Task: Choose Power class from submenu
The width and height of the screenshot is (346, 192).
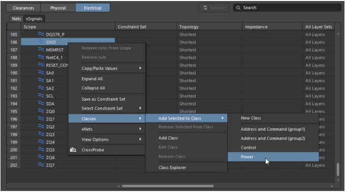Action: (273, 157)
